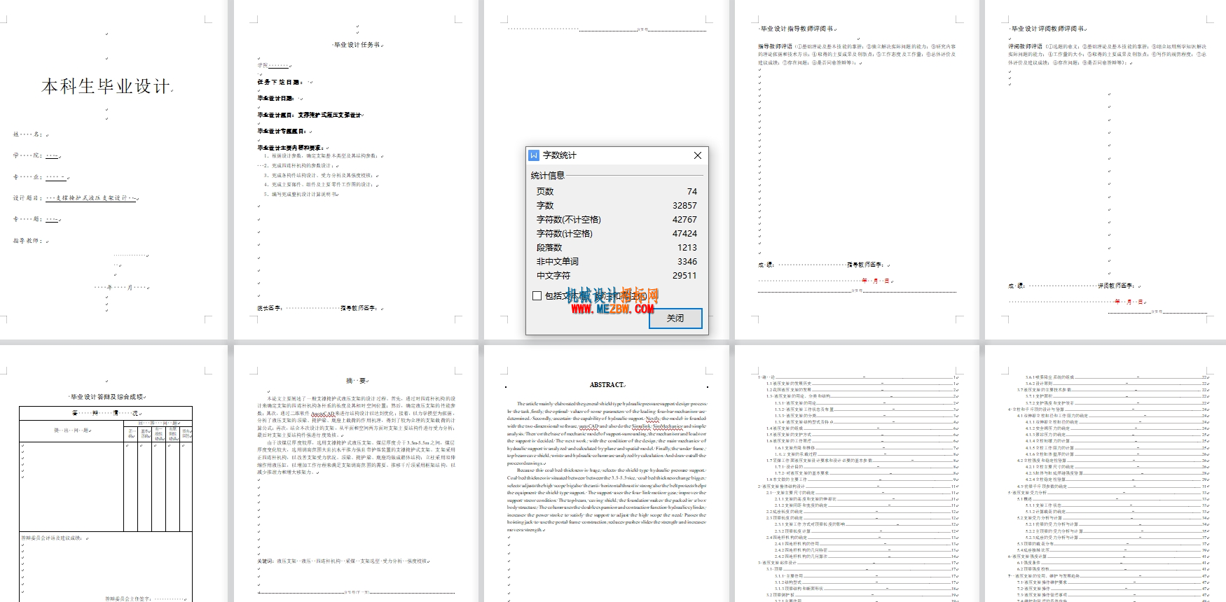Click the W icon in the 字数统计 dialog title
The image size is (1226, 602).
pos(534,155)
